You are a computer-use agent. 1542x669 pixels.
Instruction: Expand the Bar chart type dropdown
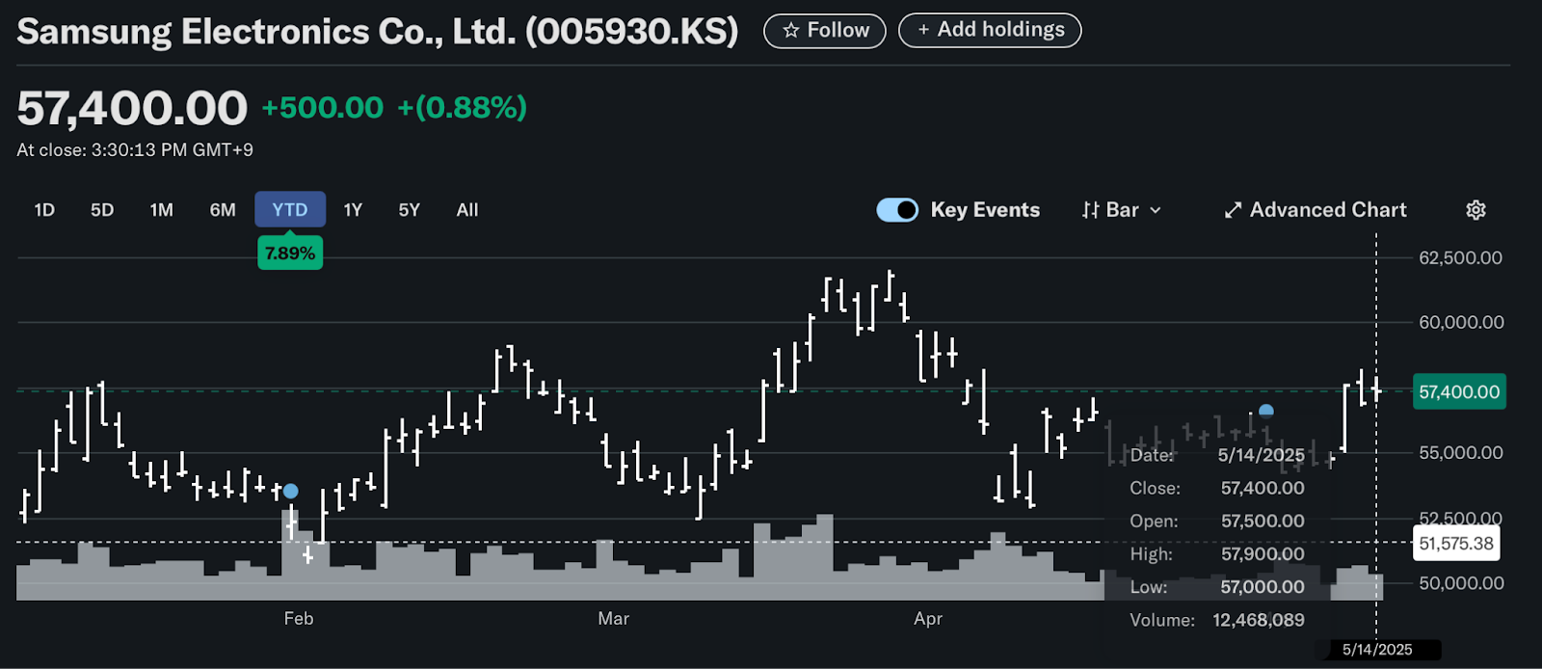click(x=1122, y=210)
